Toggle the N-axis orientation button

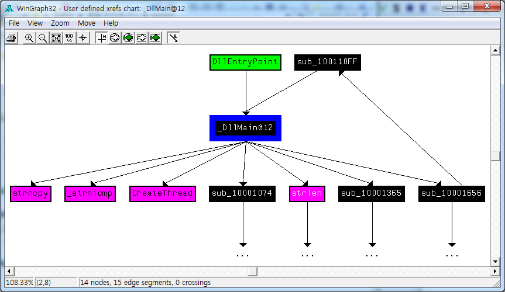coord(102,38)
